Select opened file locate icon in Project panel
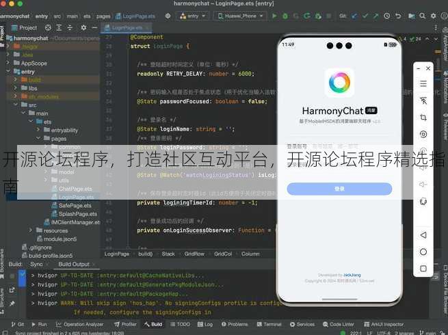Image resolution: width=448 pixels, height=335 pixels. [48, 28]
